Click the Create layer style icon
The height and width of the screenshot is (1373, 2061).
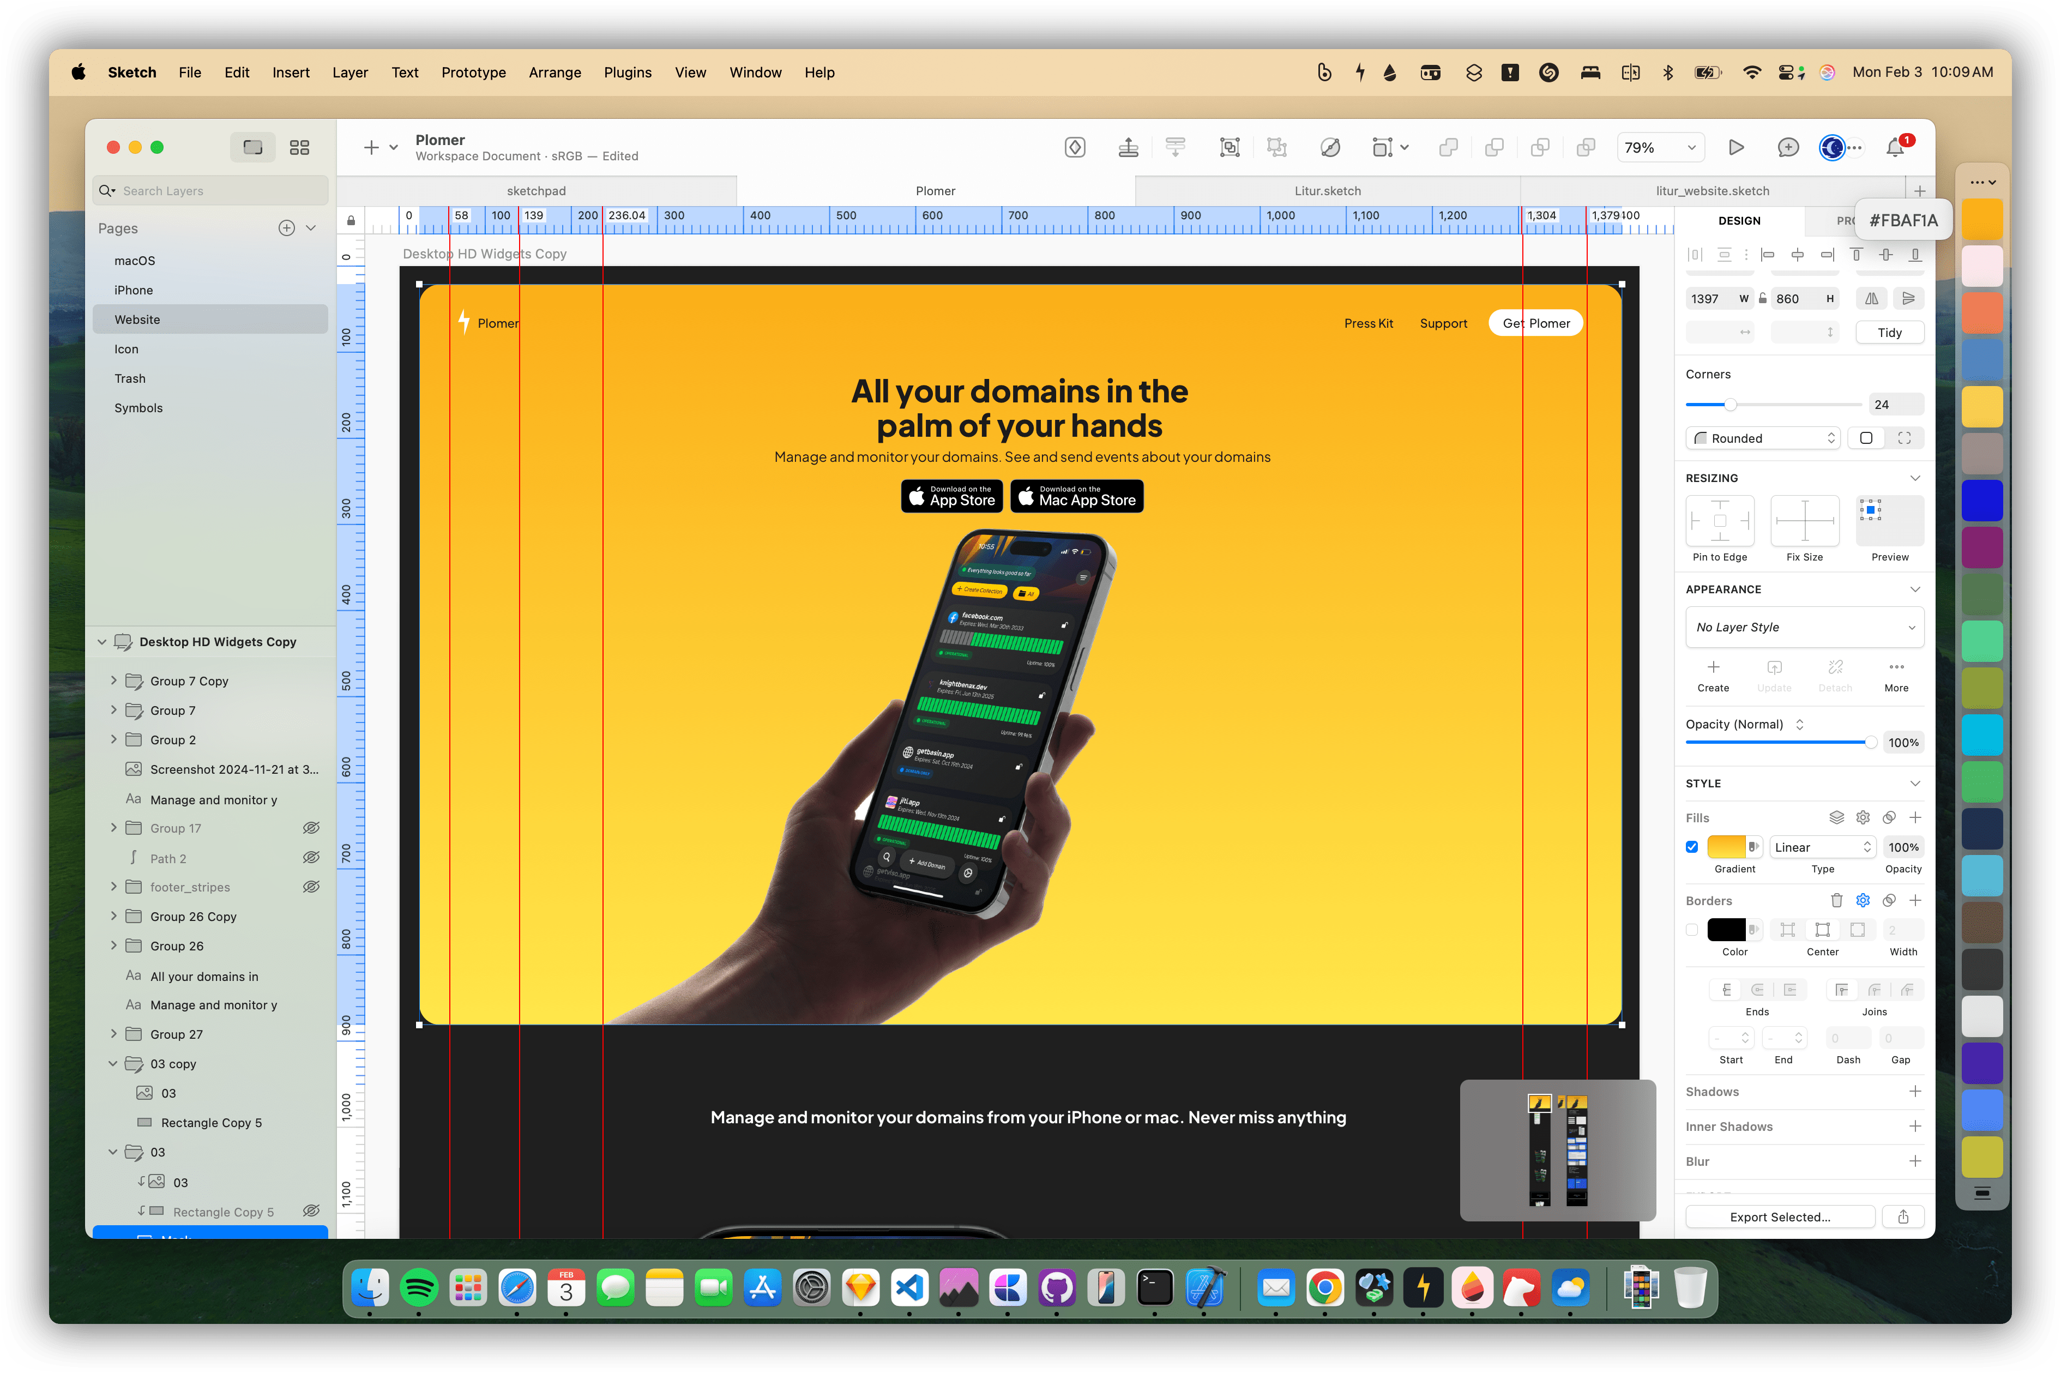point(1713,667)
